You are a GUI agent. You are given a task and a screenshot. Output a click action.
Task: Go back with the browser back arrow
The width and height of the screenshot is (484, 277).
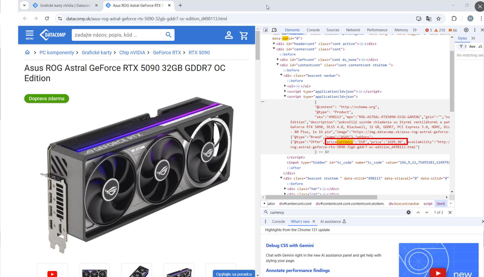click(x=25, y=19)
